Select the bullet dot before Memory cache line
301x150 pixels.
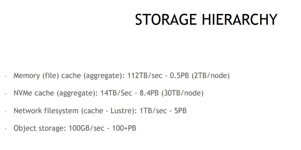6,77
